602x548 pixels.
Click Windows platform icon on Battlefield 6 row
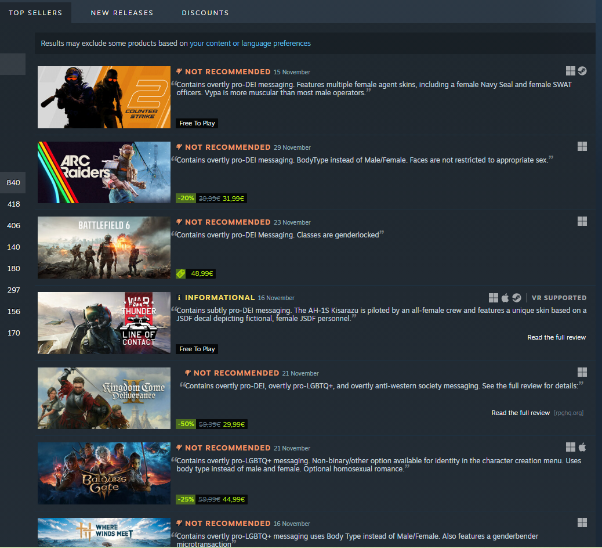[x=582, y=221]
